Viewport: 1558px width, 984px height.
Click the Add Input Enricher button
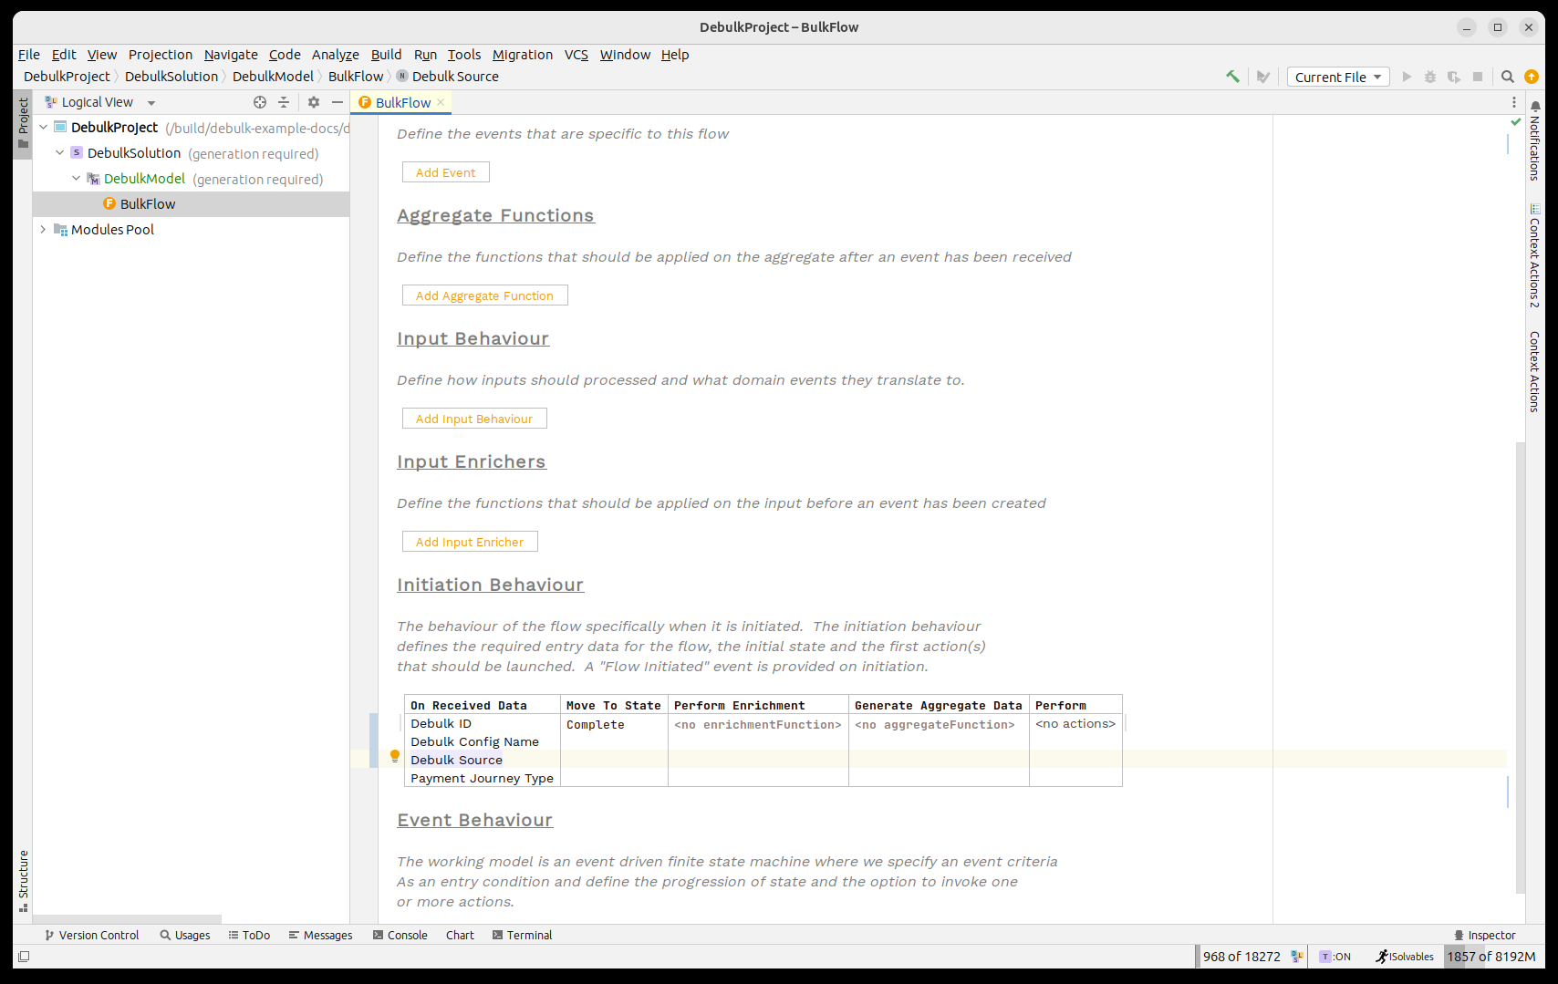point(470,542)
